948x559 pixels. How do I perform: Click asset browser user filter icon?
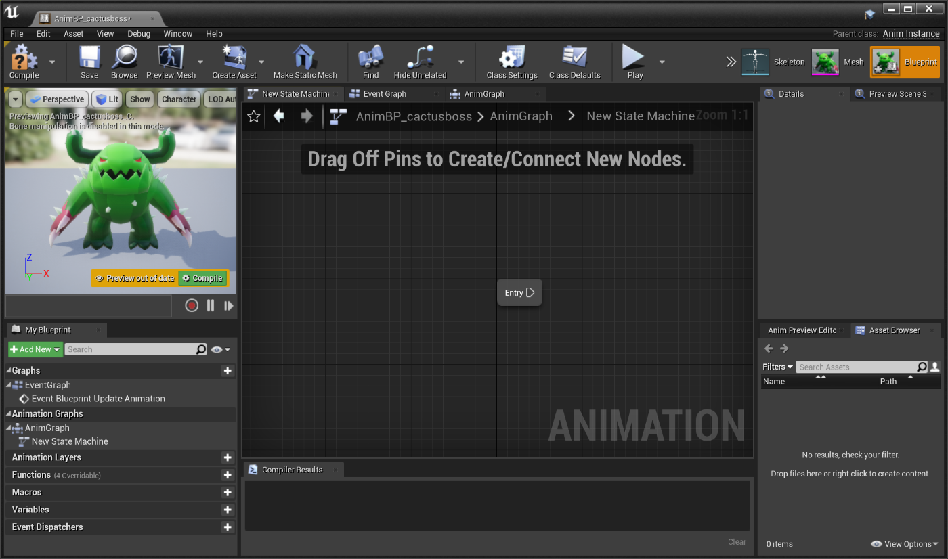[935, 367]
